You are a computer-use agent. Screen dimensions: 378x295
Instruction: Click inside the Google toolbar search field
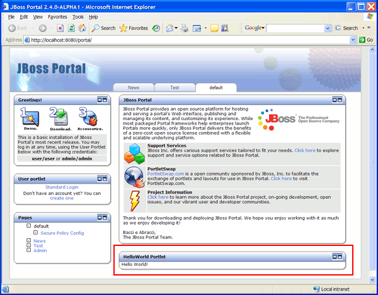(x=295, y=28)
